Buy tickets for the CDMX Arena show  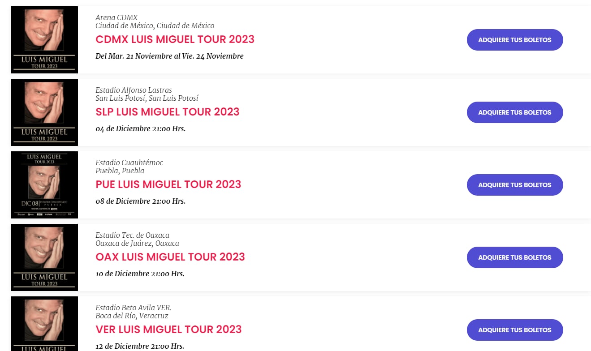pos(514,40)
